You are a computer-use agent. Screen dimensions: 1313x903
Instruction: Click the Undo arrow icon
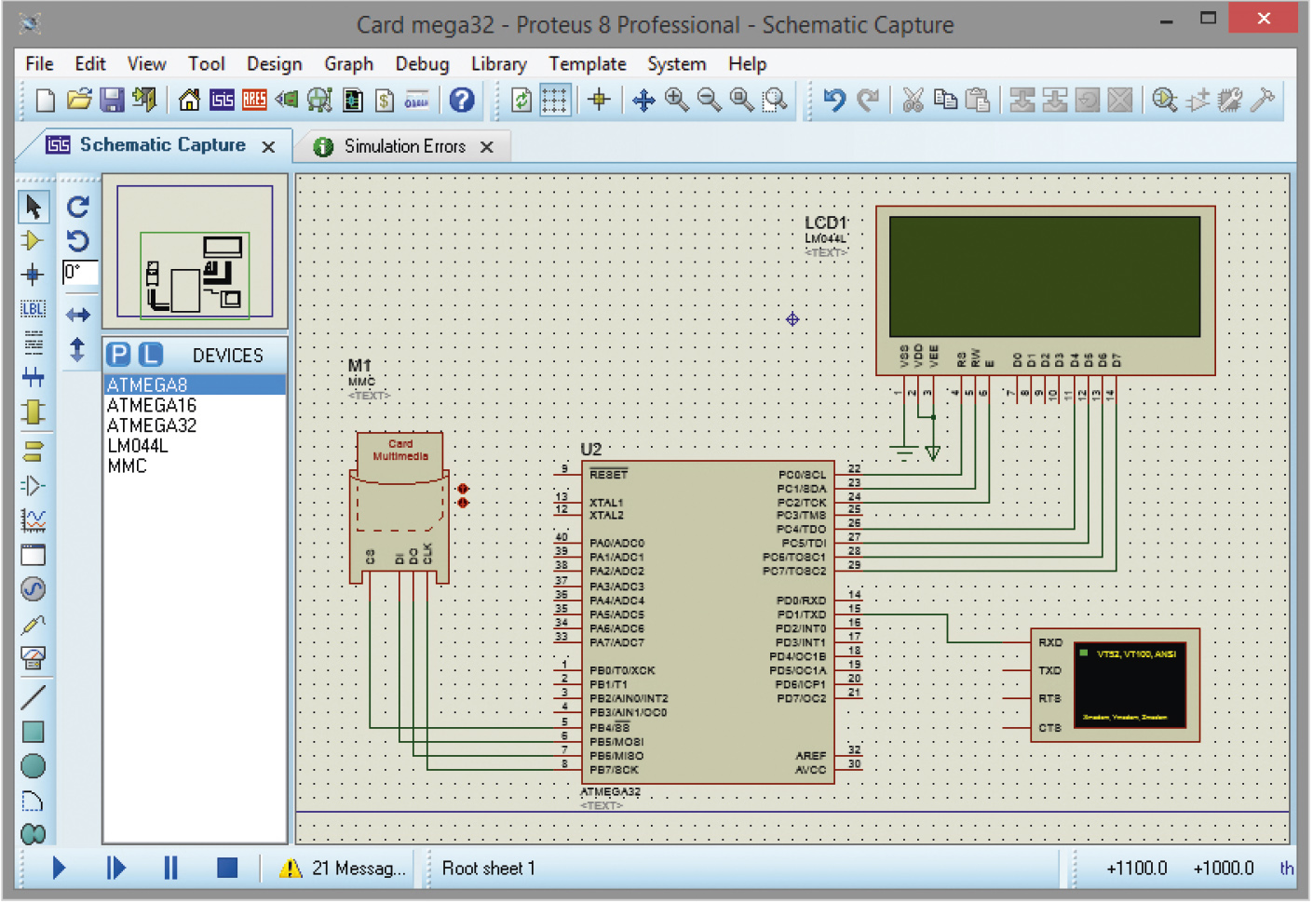tap(834, 100)
